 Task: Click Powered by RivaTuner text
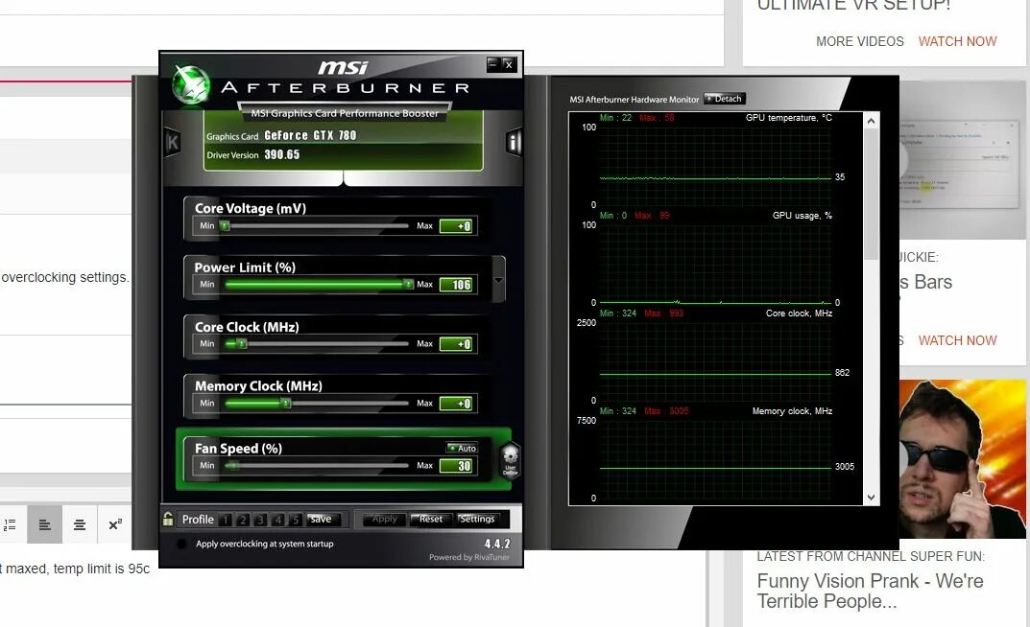469,557
